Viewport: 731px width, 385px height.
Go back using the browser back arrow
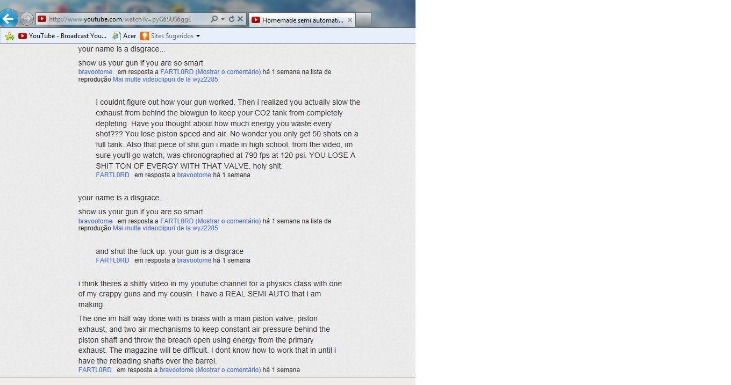tap(8, 19)
